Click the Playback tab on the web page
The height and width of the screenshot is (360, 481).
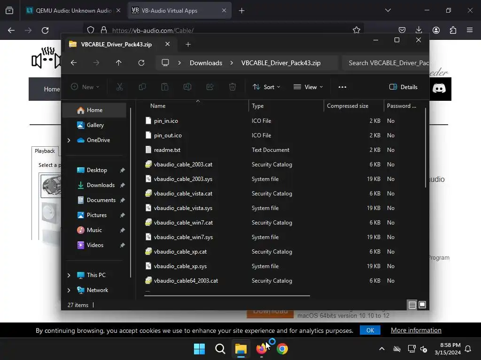[x=45, y=151]
